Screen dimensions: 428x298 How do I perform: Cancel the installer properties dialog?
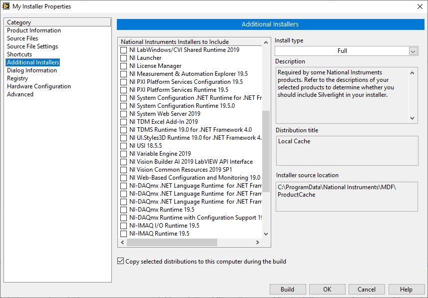tap(367, 290)
